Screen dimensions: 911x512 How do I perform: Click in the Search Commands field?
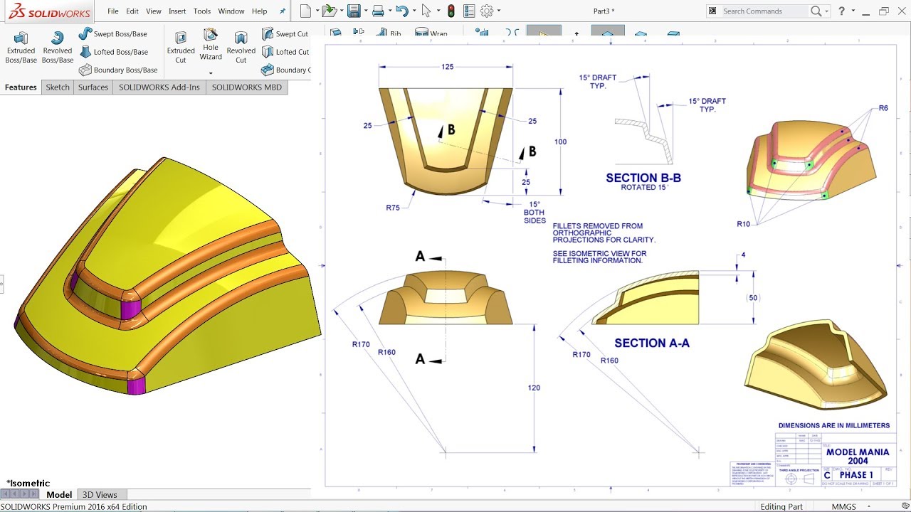point(764,11)
